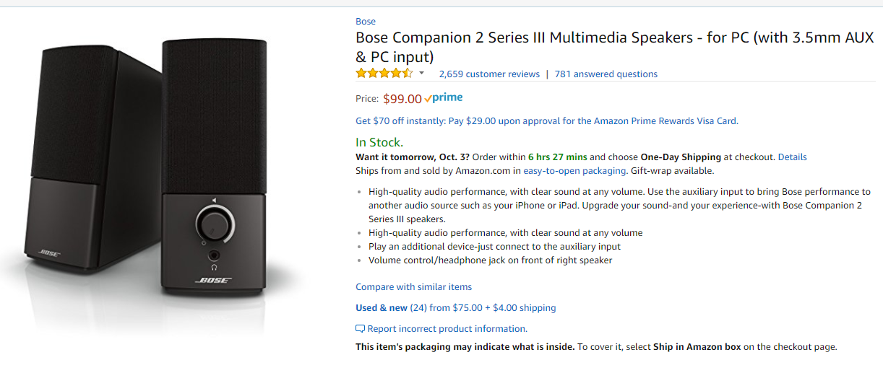The height and width of the screenshot is (373, 883).
Task: Click easy-to-open packaging link
Action: pyautogui.click(x=574, y=171)
